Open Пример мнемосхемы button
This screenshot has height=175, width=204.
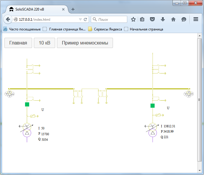[x=85, y=43]
